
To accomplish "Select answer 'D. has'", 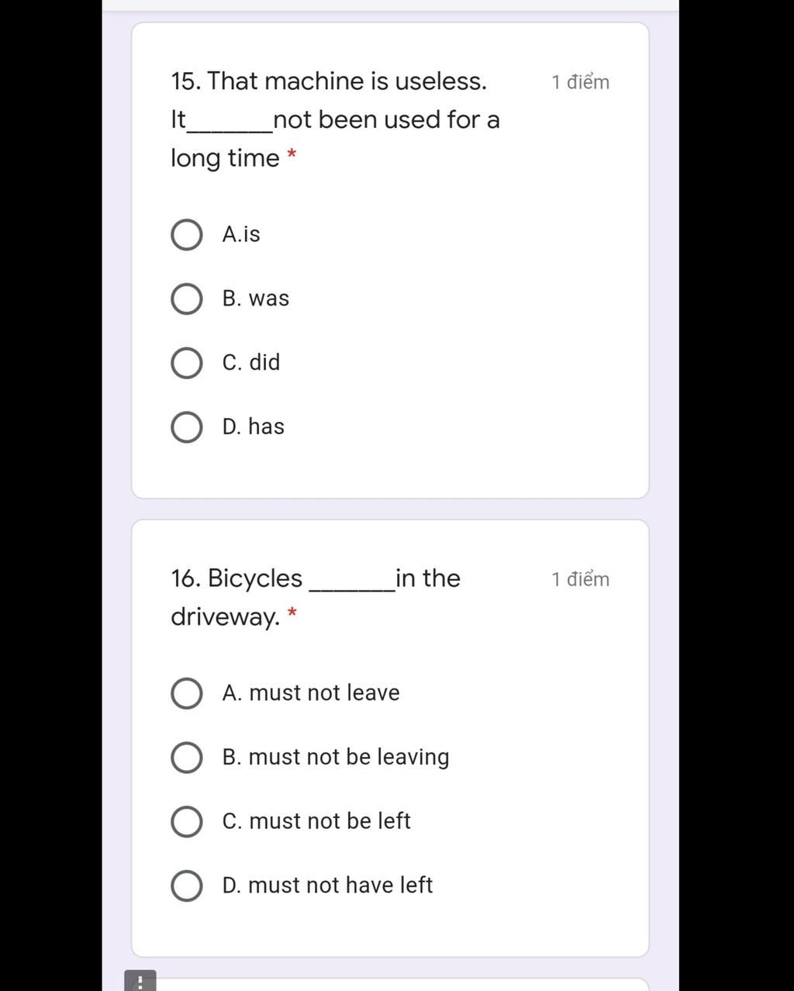I will coord(187,427).
